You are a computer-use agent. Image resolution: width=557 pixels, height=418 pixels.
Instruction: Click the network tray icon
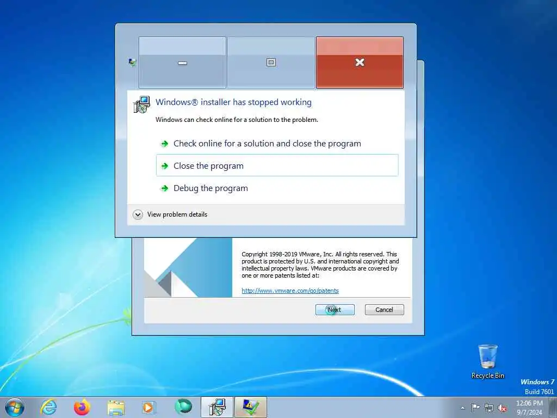click(x=489, y=408)
